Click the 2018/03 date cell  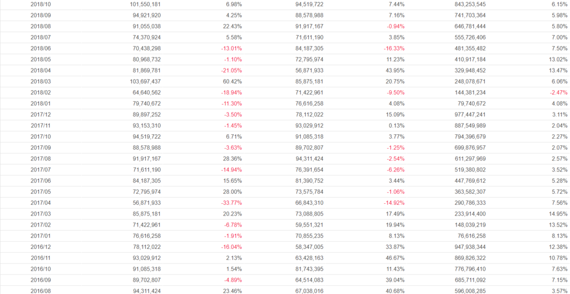click(x=41, y=81)
